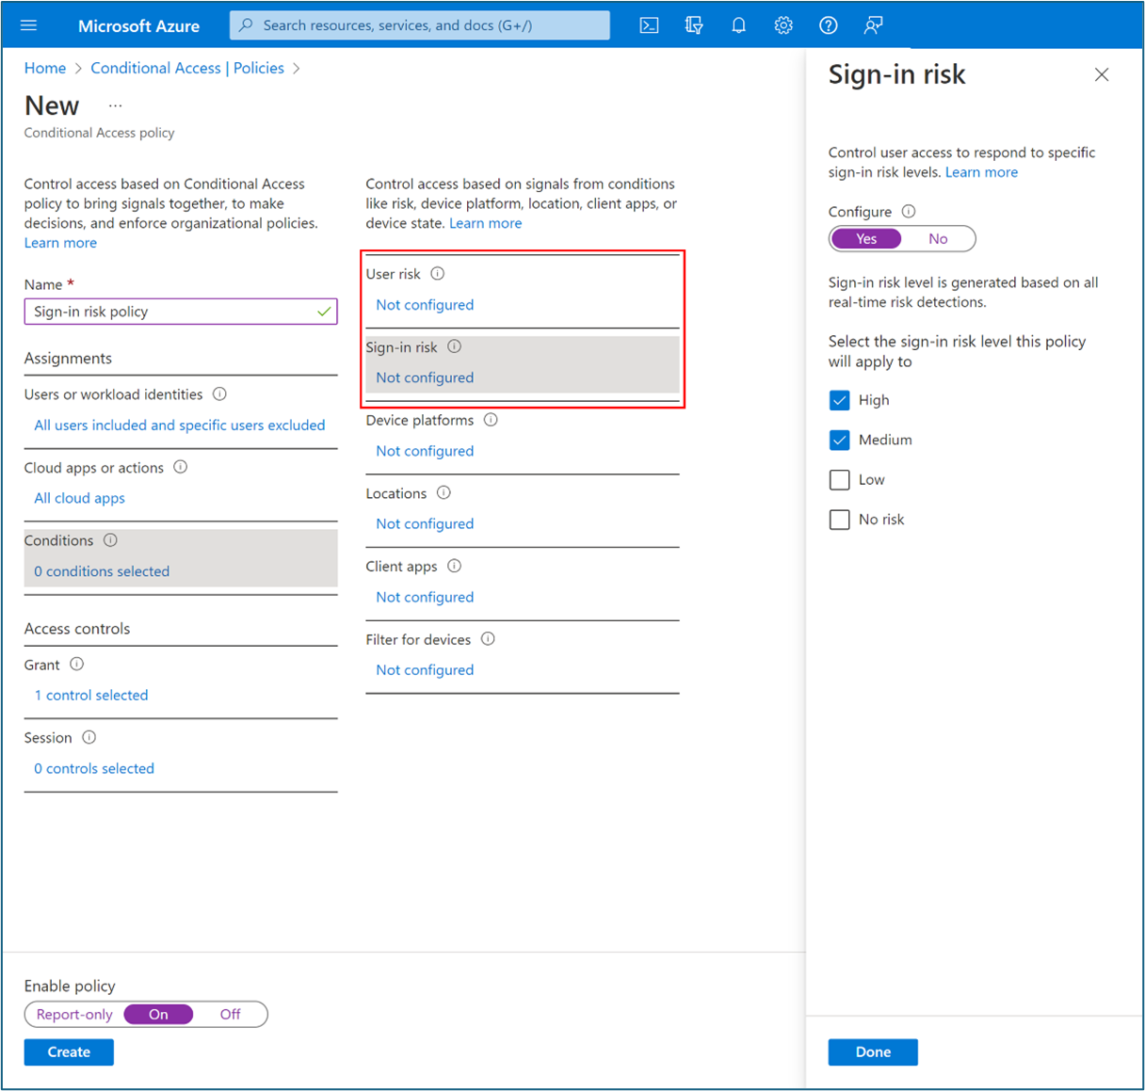Image resolution: width=1145 pixels, height=1091 pixels.
Task: Click info icon beside Session
Action: [x=89, y=737]
